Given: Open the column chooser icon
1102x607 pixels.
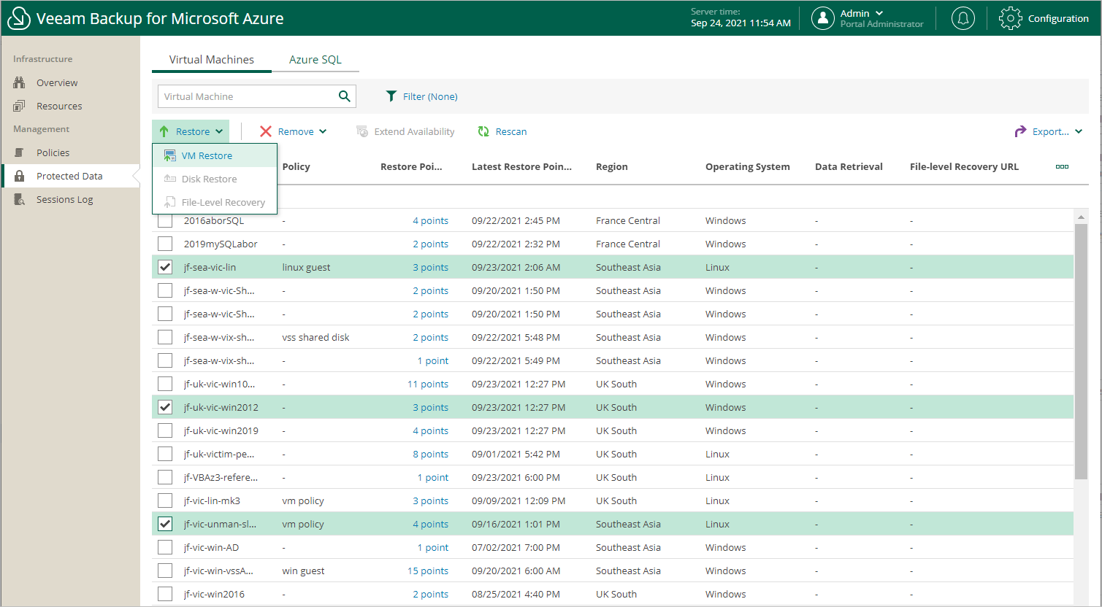Looking at the screenshot, I should [1062, 166].
